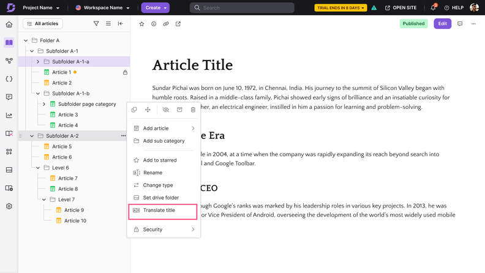This screenshot has height=273, width=485.
Task: Click the All articles button
Action: click(43, 23)
